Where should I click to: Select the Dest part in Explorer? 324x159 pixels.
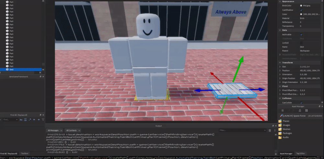[21, 69]
